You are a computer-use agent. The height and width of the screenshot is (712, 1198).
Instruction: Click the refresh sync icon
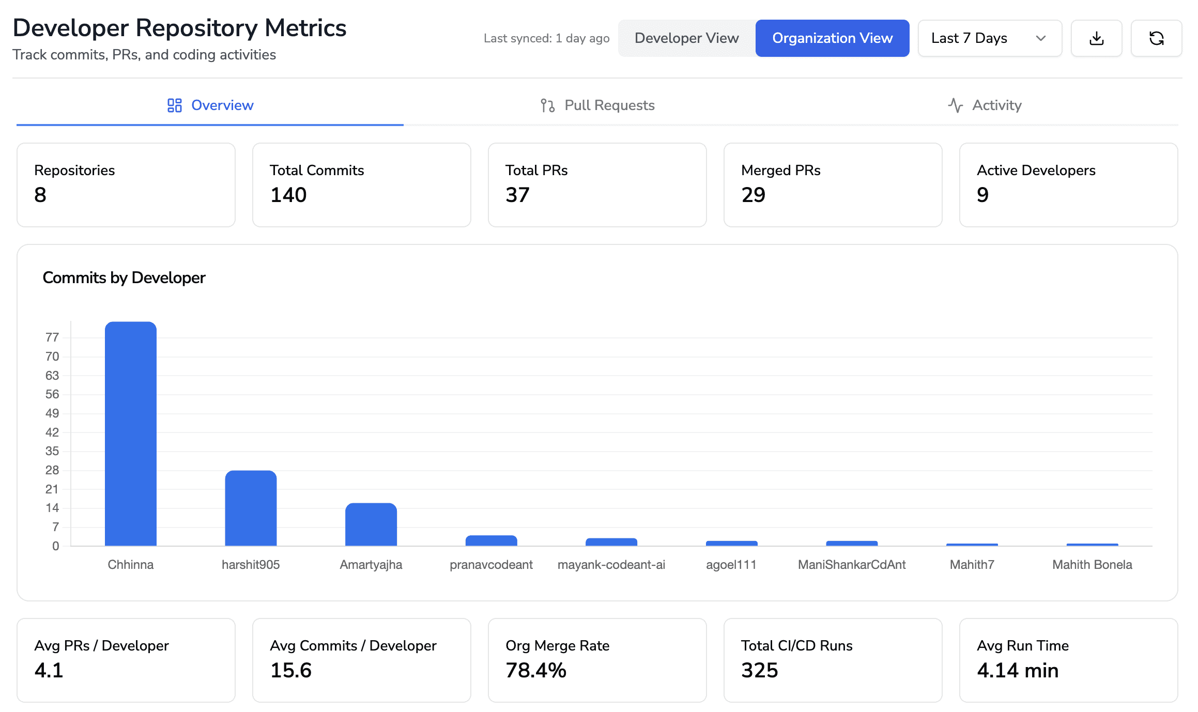pyautogui.click(x=1157, y=38)
